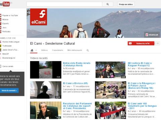The image size is (161, 120).
Task: Search within channel using magnifier icon
Action: 88,50
